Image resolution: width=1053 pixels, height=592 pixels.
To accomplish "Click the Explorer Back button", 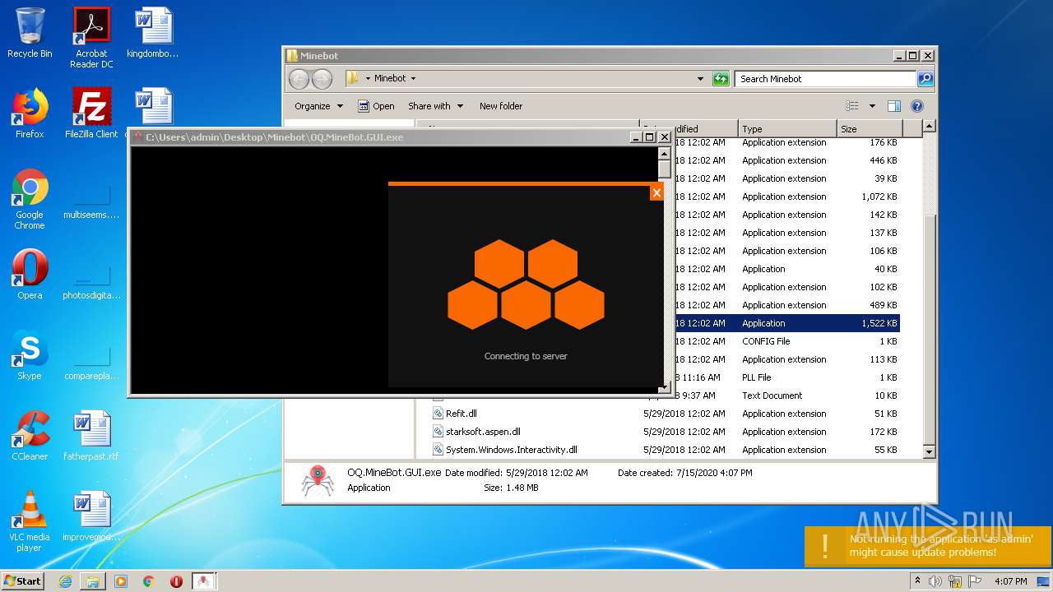I will [x=299, y=79].
